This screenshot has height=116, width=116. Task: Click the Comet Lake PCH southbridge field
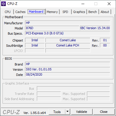(68, 45)
